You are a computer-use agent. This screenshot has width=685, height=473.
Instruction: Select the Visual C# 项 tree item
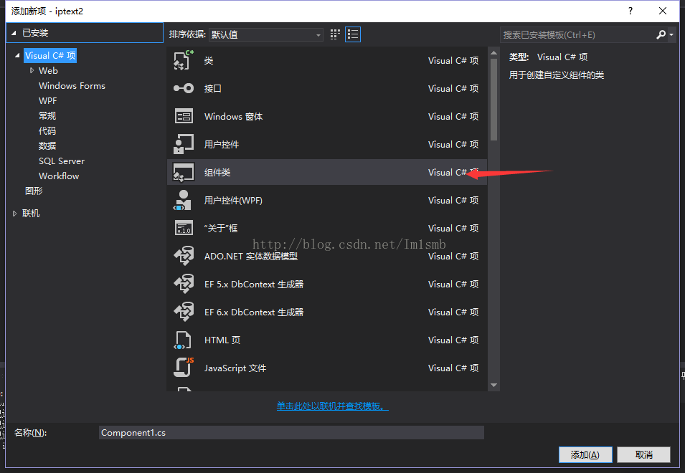50,55
